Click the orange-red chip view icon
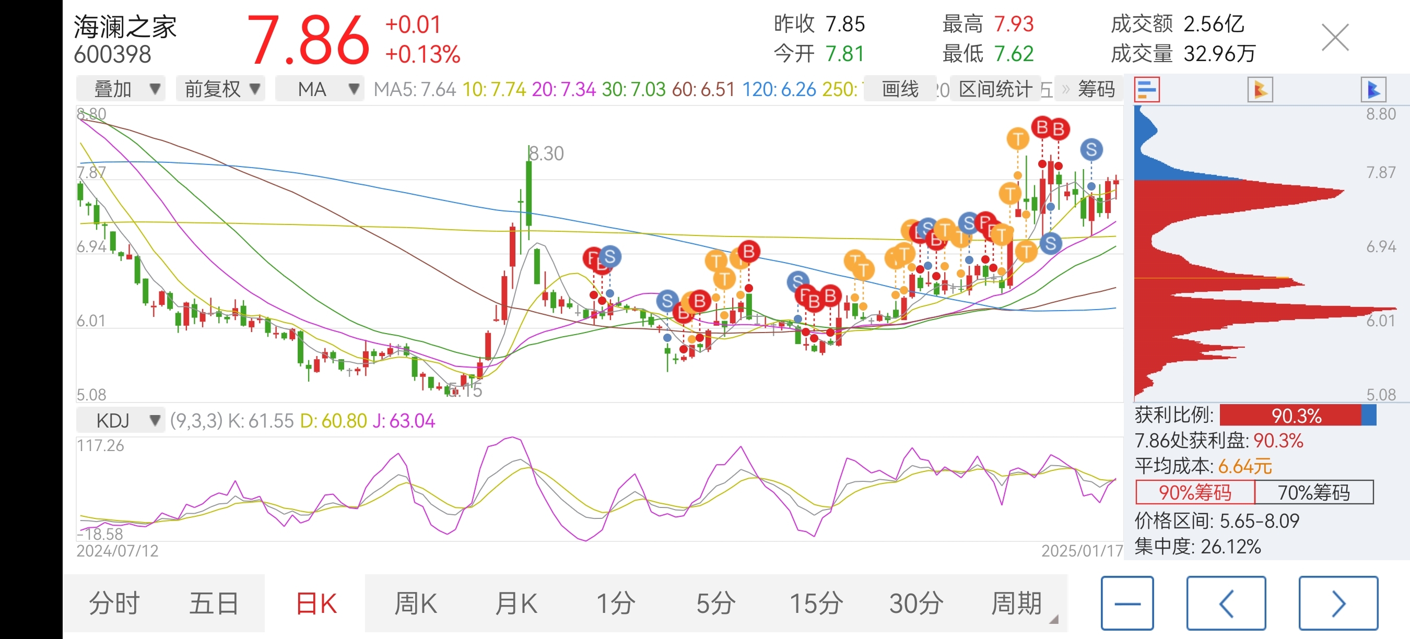This screenshot has height=639, width=1410. point(1260,90)
